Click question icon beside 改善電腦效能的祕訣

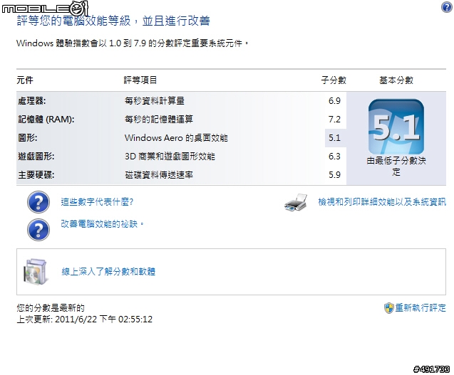tap(38, 230)
